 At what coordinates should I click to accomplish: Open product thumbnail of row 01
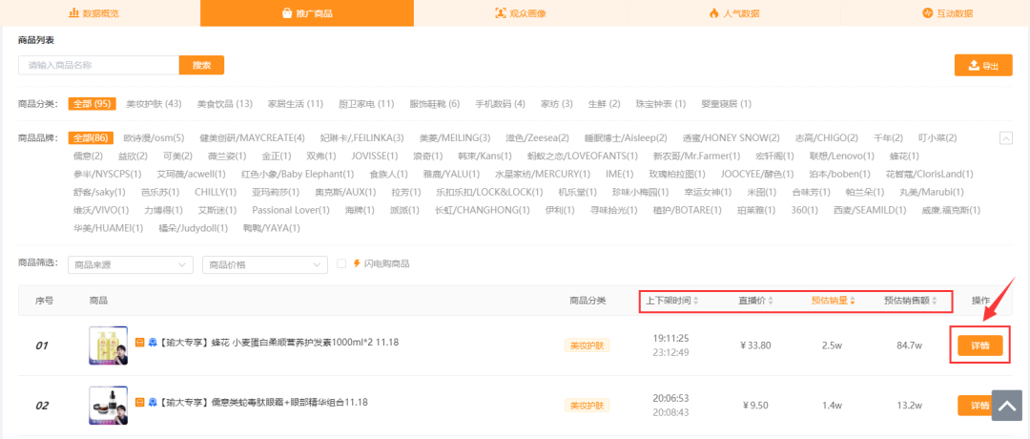[x=109, y=345]
